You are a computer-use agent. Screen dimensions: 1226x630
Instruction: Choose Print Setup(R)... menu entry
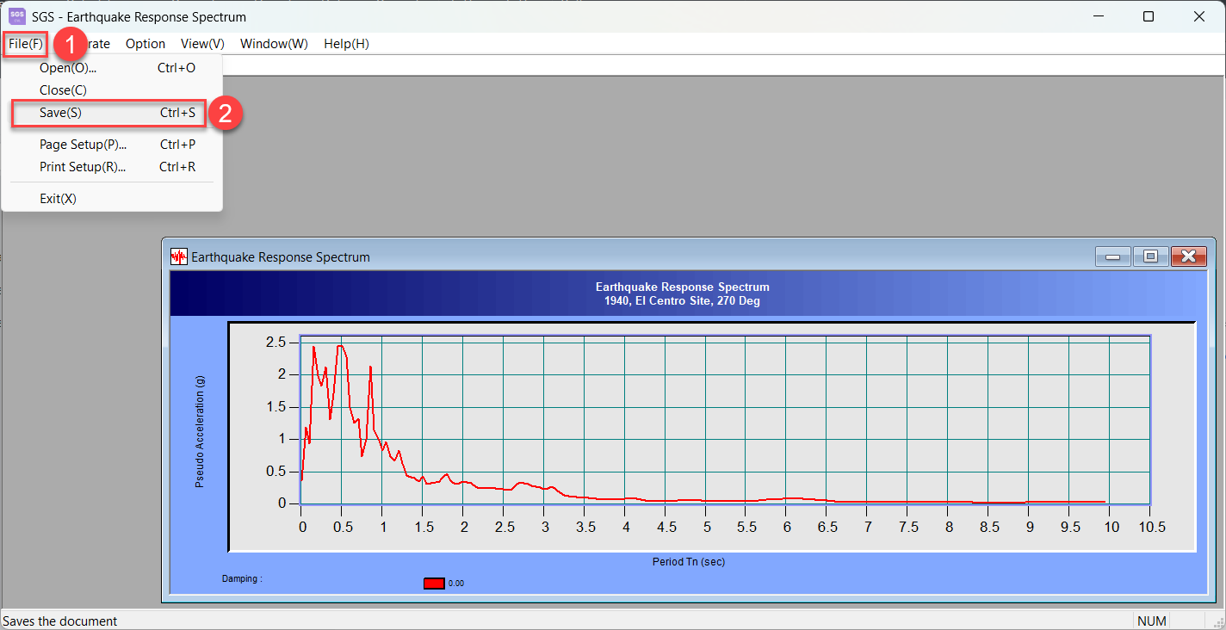[x=112, y=167]
